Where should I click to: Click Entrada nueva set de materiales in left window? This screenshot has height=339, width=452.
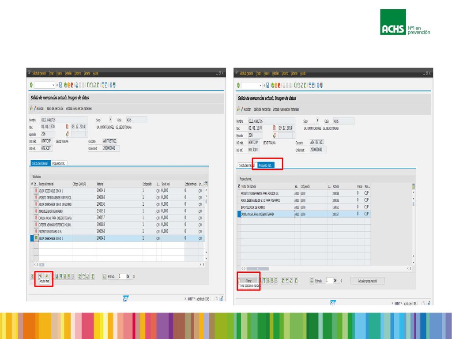[79, 109]
